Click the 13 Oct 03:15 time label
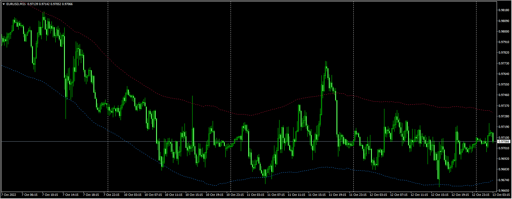The width and height of the screenshot is (512, 199). 501,195
